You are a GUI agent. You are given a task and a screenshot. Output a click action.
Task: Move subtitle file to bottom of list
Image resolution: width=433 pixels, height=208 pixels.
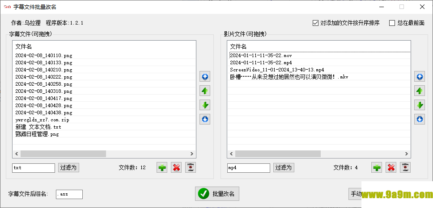(204, 119)
